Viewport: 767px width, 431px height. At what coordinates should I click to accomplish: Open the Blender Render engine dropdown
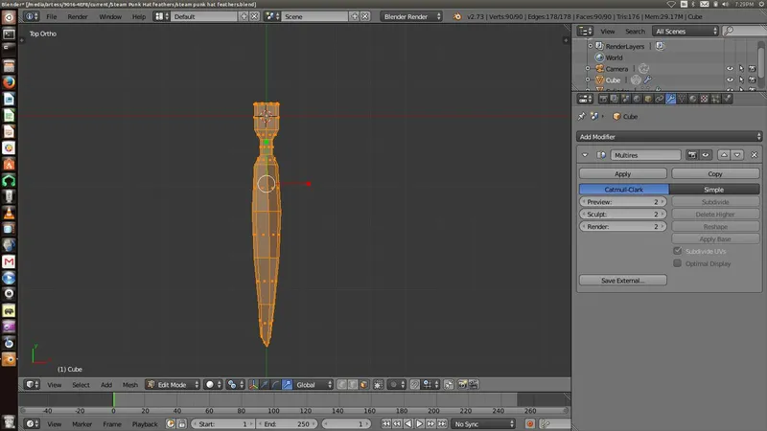click(411, 16)
